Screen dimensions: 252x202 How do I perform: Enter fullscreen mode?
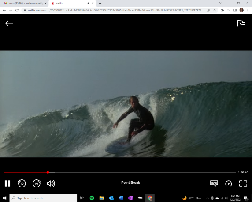point(243,183)
